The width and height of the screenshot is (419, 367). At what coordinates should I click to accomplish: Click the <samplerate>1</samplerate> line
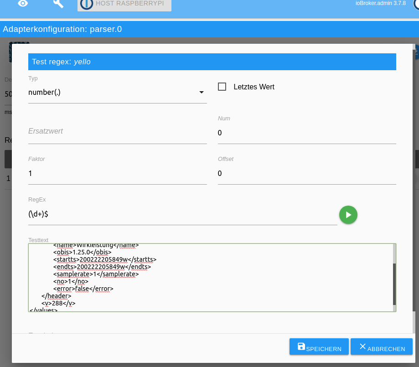pos(96,274)
